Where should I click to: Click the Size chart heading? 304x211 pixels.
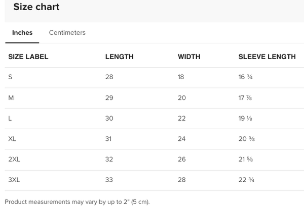pos(36,7)
